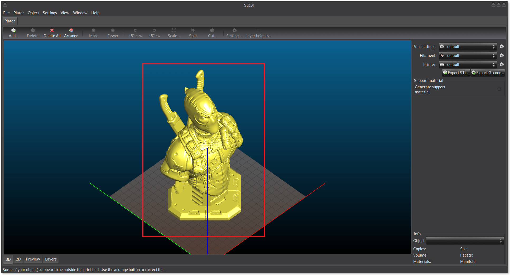
Task: Click gear icon next to Print settings
Action: 502,46
